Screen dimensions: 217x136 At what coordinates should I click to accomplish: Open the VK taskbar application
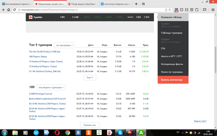[x=78, y=133]
